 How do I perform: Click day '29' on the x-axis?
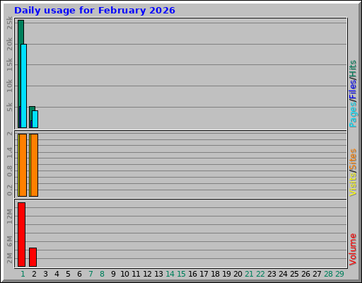339,274
